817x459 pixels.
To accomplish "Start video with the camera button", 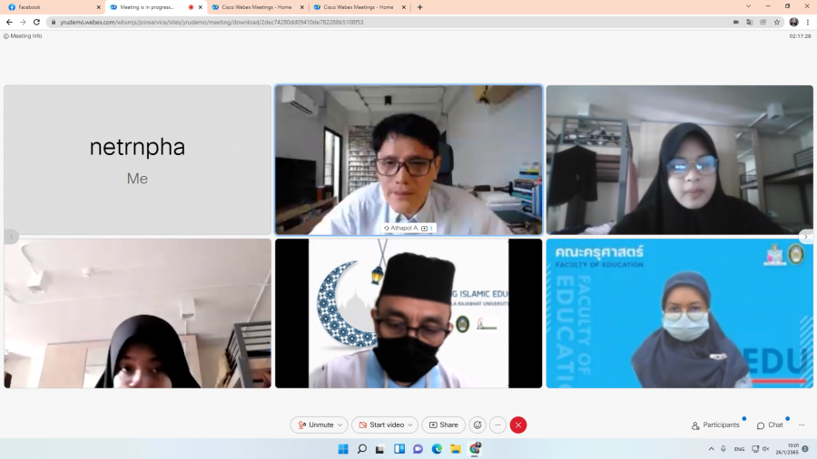I will point(380,425).
